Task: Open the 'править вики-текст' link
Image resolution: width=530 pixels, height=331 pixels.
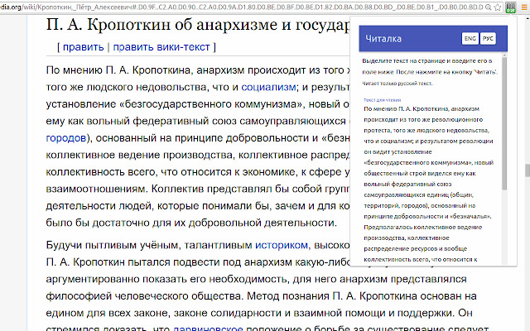Action: (x=161, y=47)
